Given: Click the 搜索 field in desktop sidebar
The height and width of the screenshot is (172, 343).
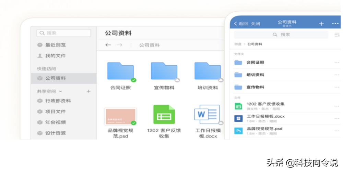Looking at the screenshot, I should tap(64, 33).
